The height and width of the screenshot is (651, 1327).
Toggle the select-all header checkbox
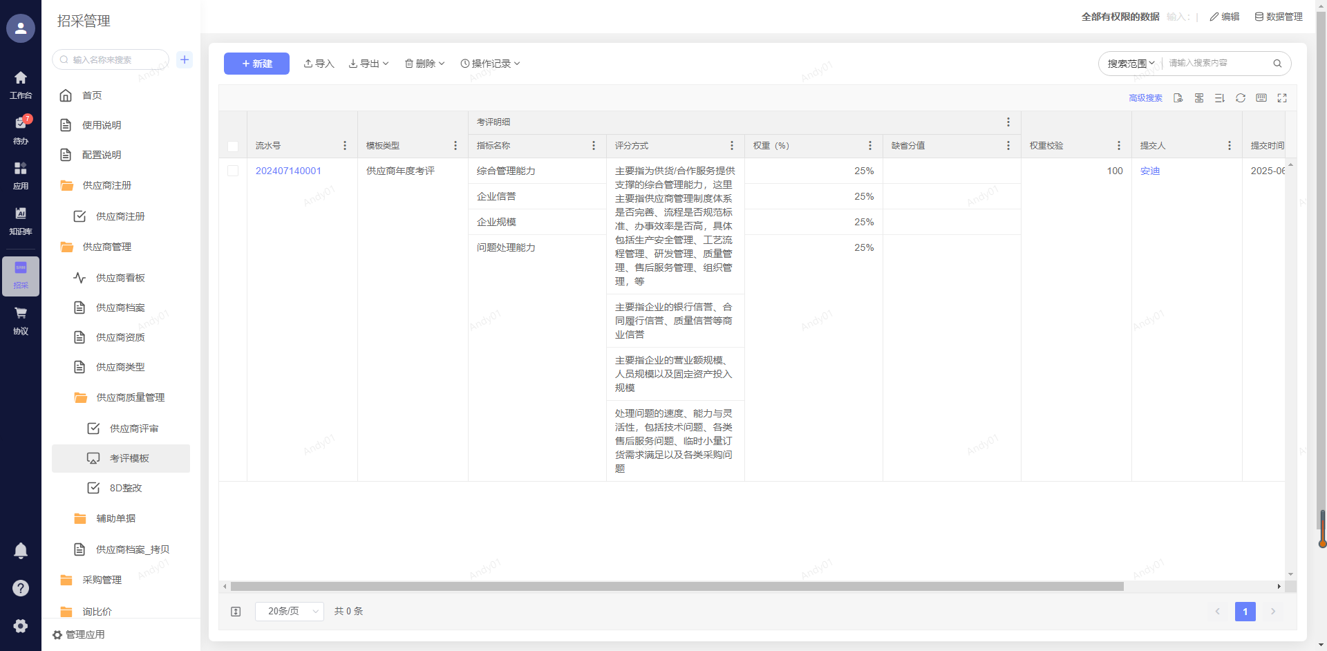coord(233,147)
